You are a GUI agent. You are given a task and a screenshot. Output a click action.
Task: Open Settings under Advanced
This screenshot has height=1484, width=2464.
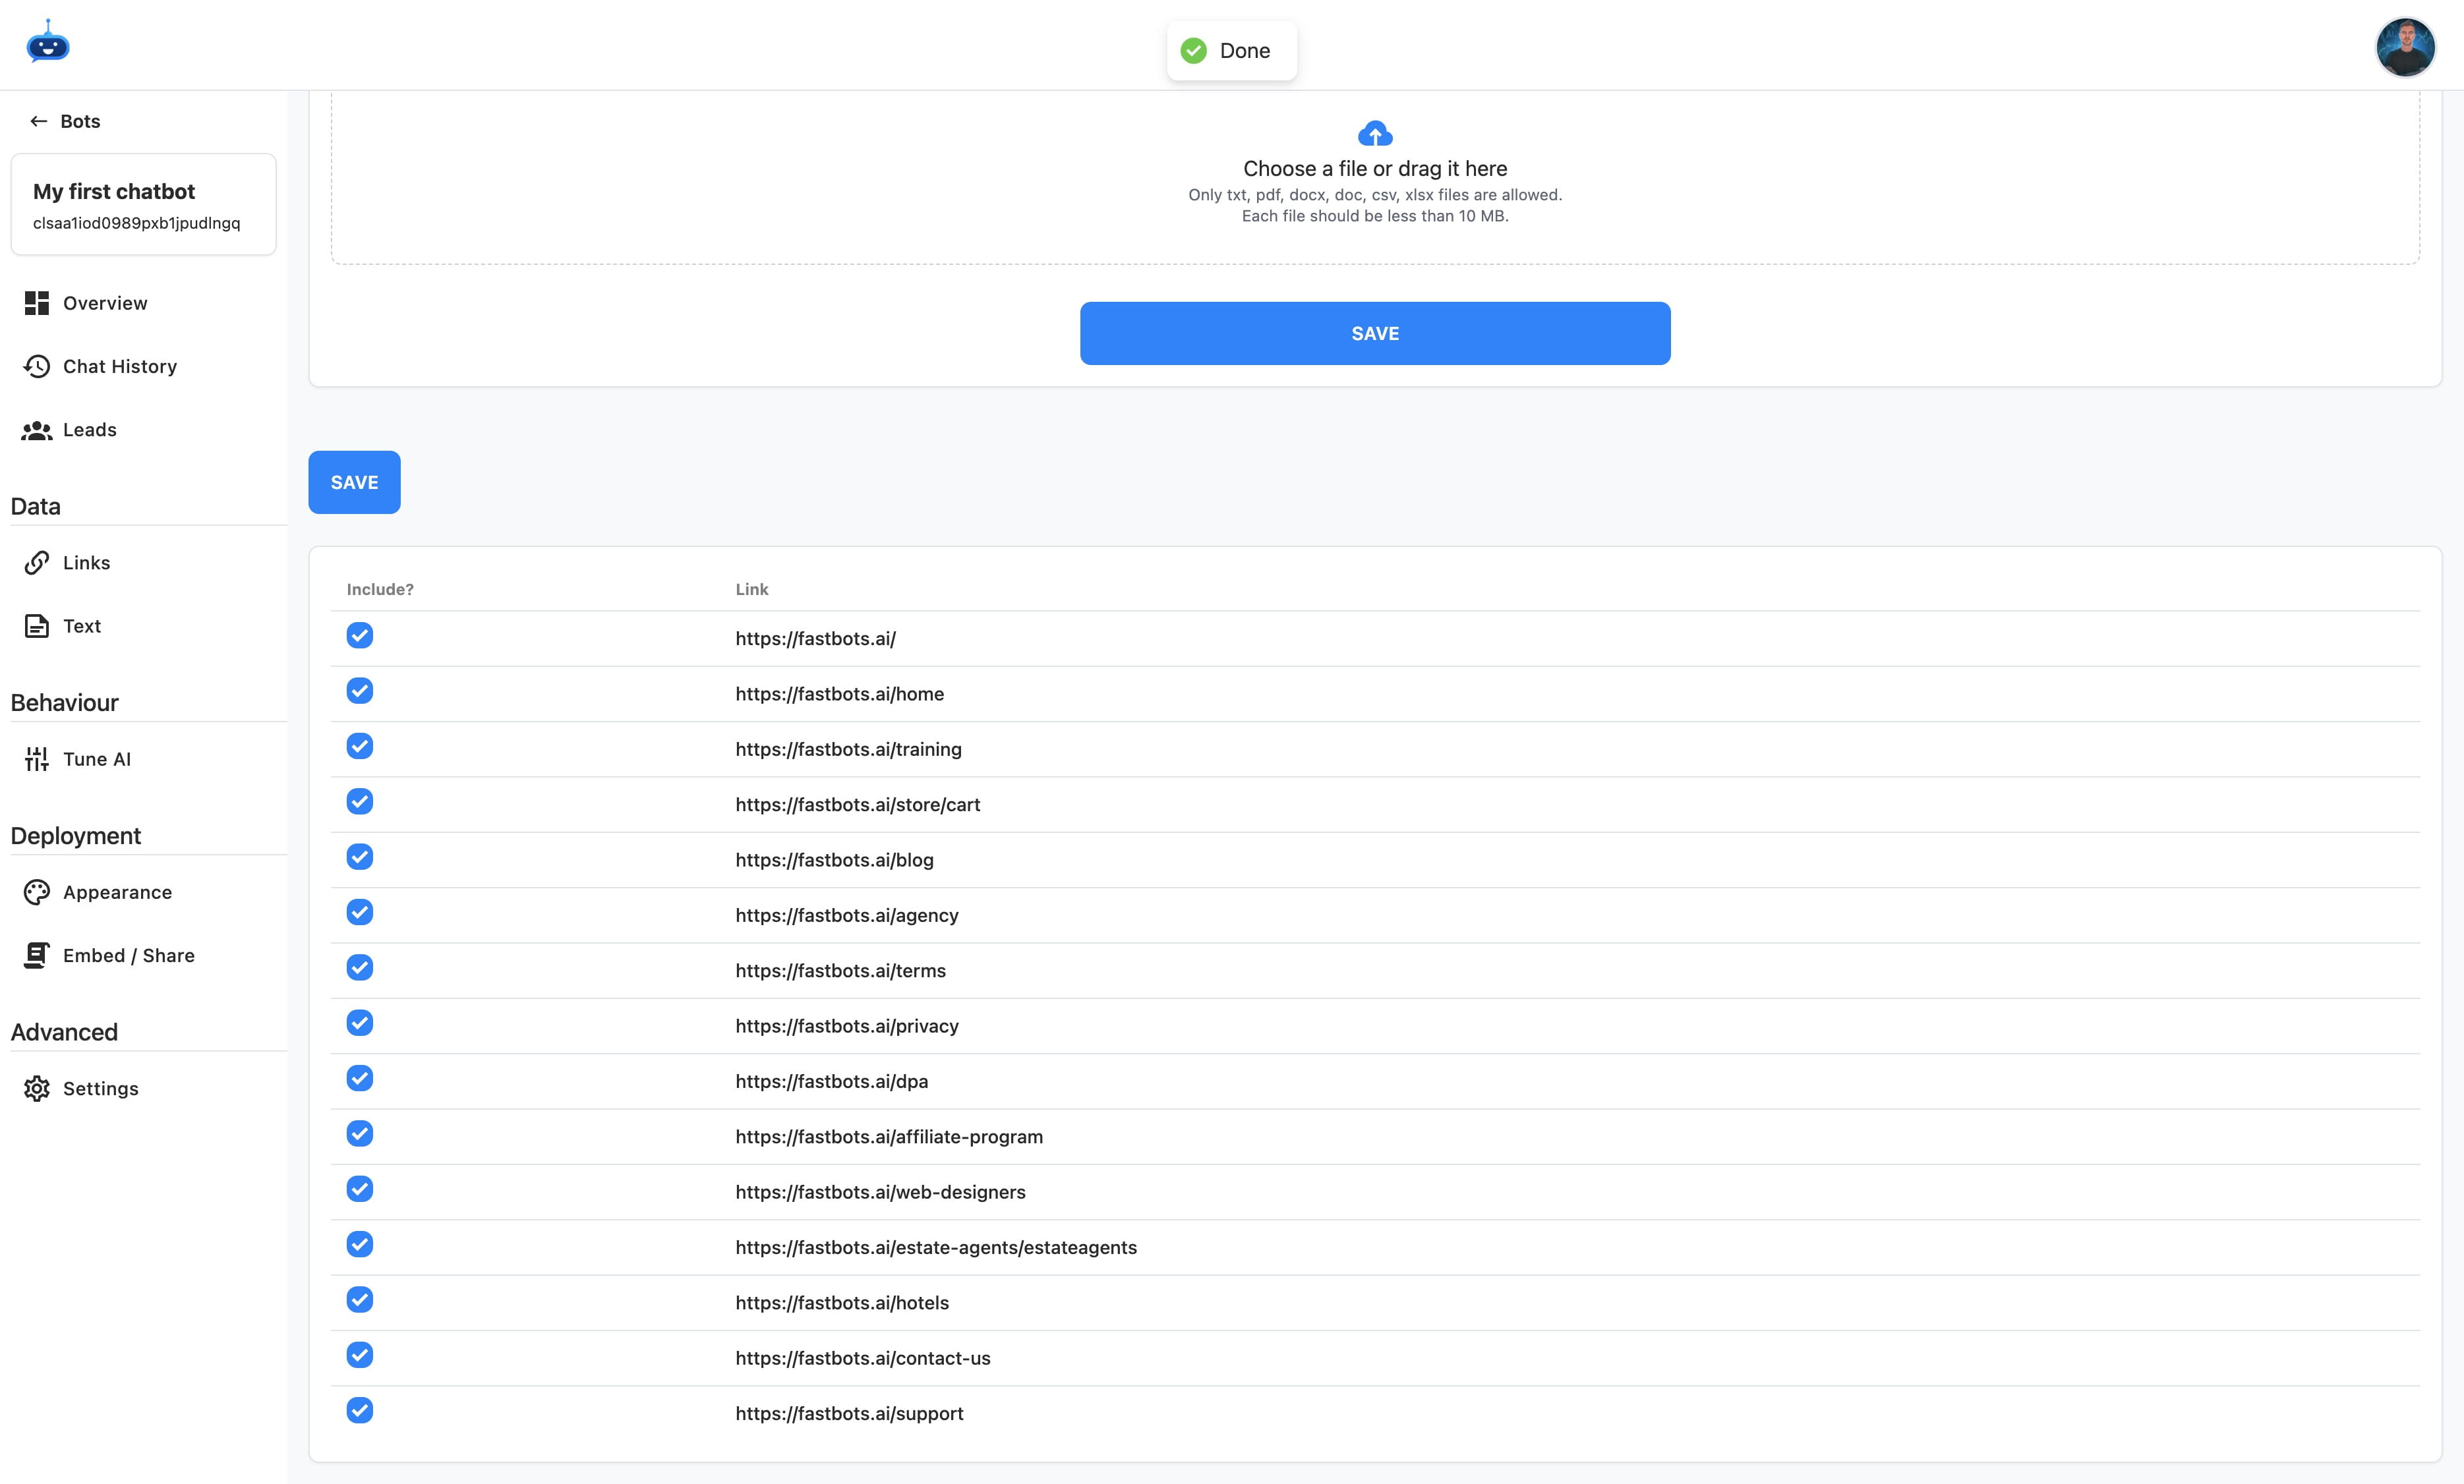click(x=100, y=1087)
